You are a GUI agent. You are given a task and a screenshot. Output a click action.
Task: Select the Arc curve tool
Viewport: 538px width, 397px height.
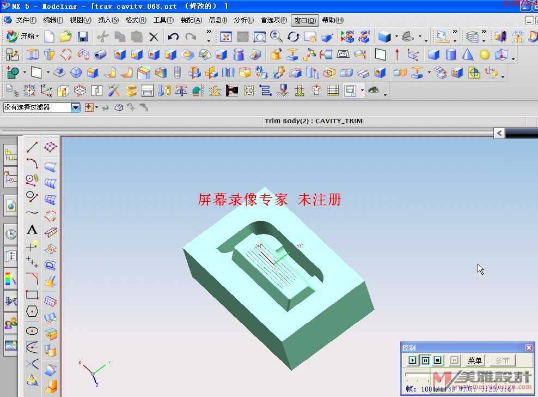[32, 163]
